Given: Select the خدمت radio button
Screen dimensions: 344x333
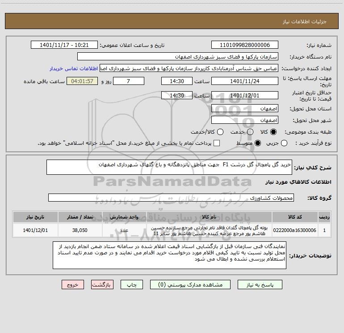Looking at the screenshot, I should coord(250,132).
